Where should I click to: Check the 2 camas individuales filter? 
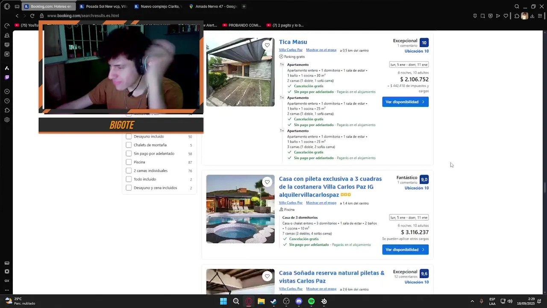coord(129,171)
